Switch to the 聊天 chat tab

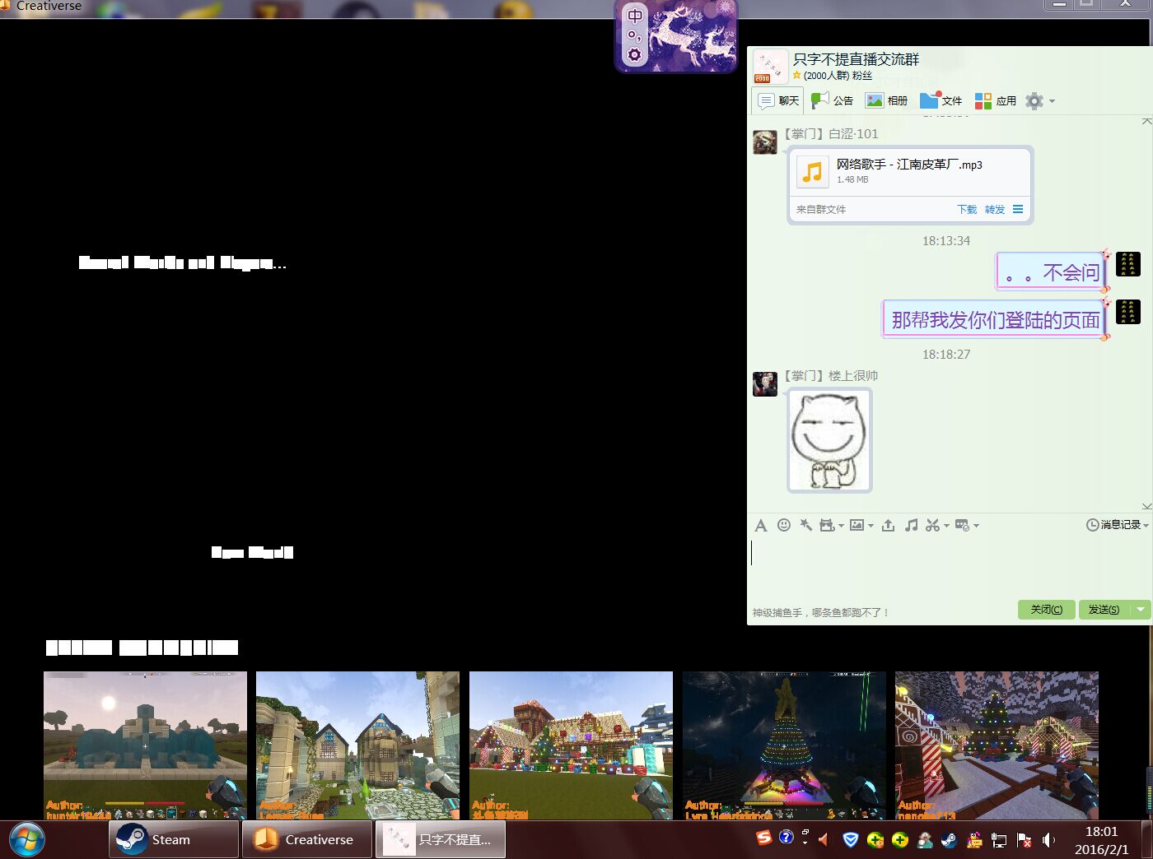[x=778, y=100]
